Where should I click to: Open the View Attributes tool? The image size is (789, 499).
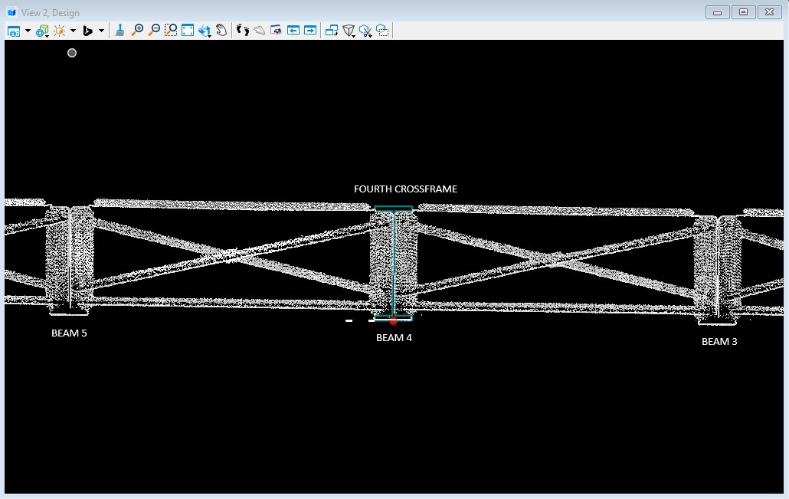coord(14,31)
